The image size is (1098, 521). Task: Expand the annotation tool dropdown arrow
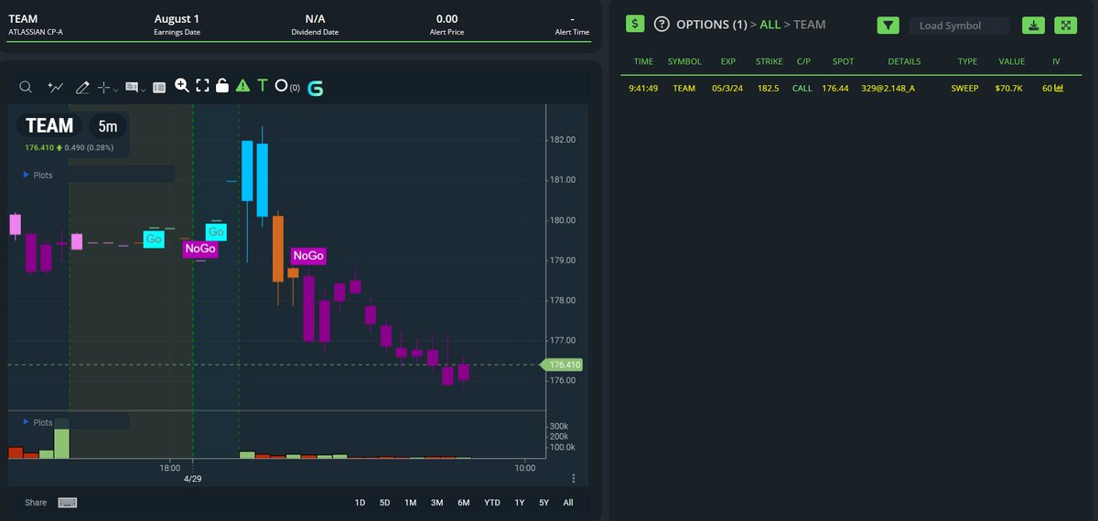(143, 89)
